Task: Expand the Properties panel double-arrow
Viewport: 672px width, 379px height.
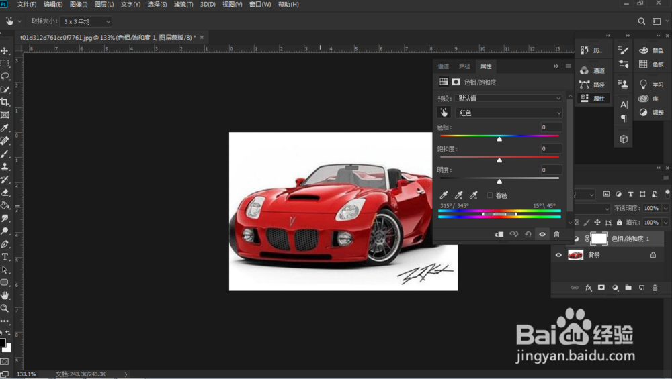Action: pyautogui.click(x=556, y=66)
